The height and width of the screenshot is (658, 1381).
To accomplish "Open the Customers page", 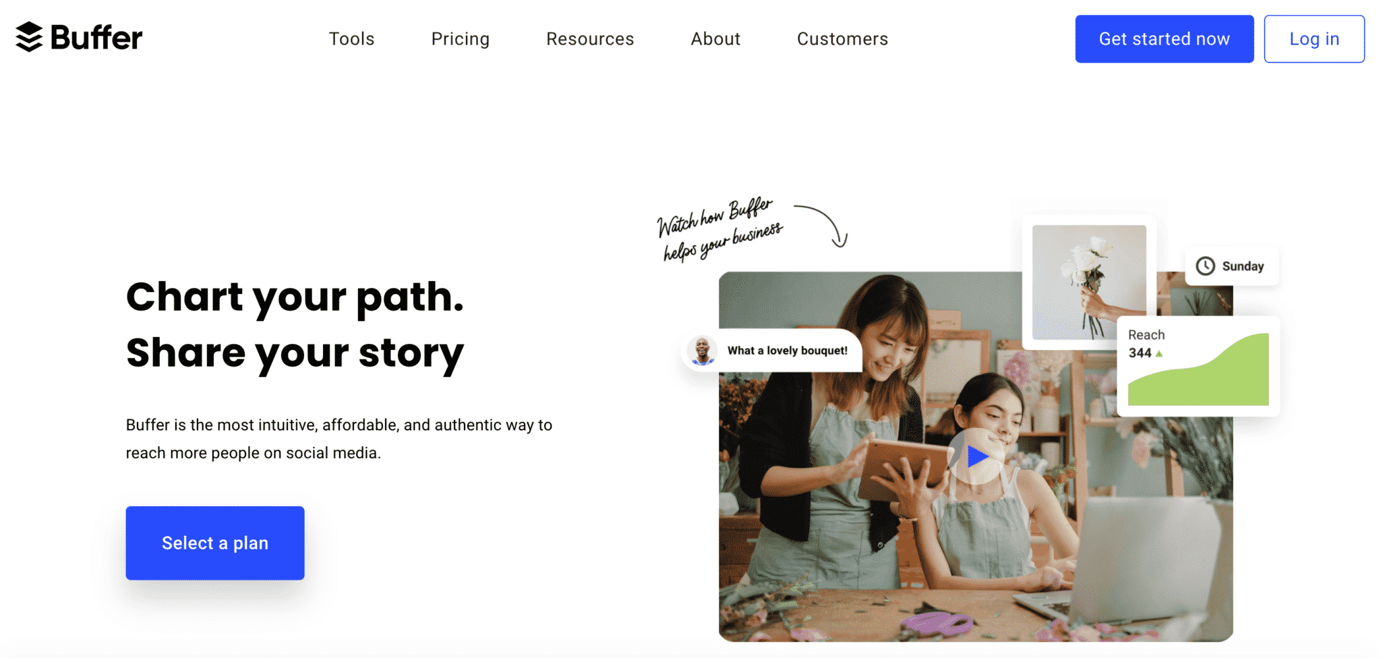I will 842,39.
